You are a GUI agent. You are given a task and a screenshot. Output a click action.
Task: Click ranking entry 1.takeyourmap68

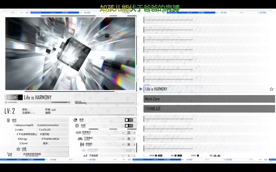[x=24, y=125]
